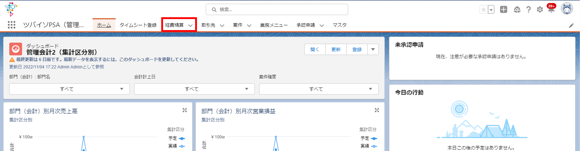580x151 pixels.
Task: Open the user profile avatar
Action: [567, 9]
